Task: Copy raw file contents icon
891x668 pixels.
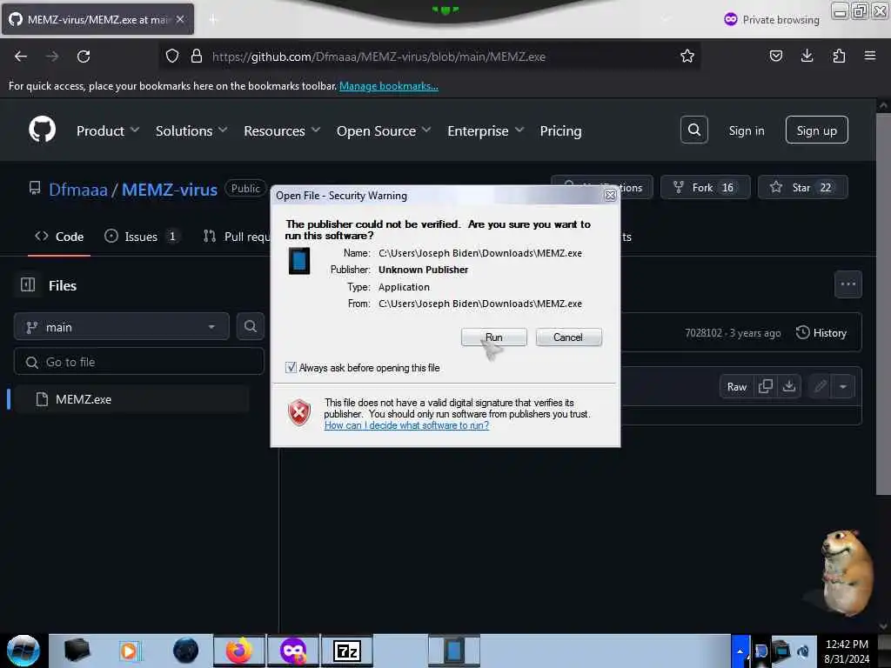Action: (766, 387)
